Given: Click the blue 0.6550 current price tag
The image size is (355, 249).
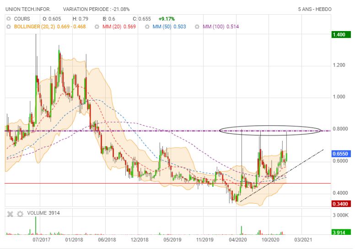Looking at the screenshot, I should tap(341, 154).
